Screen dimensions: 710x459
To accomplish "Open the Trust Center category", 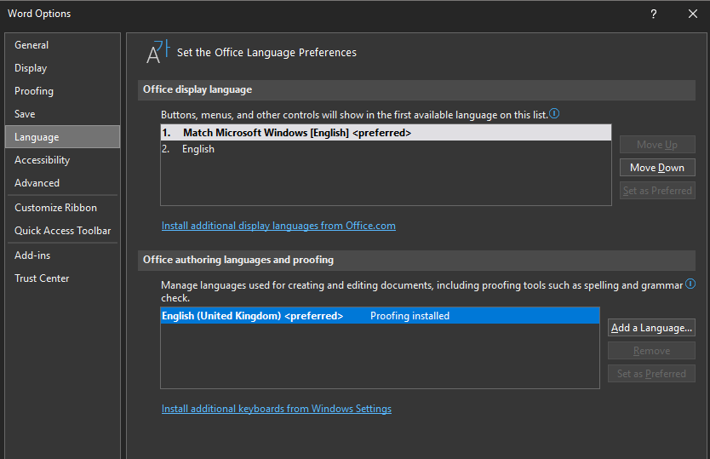I will (62, 278).
